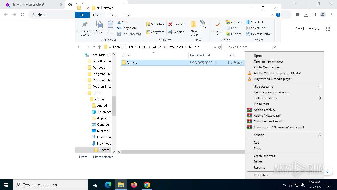
Task: Open Firefox from the taskbar
Action: [134, 185]
